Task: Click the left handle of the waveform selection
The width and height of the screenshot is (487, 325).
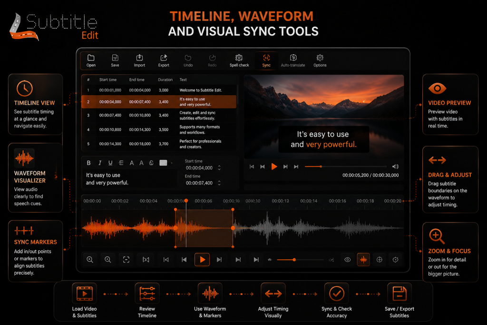Action: (175, 228)
